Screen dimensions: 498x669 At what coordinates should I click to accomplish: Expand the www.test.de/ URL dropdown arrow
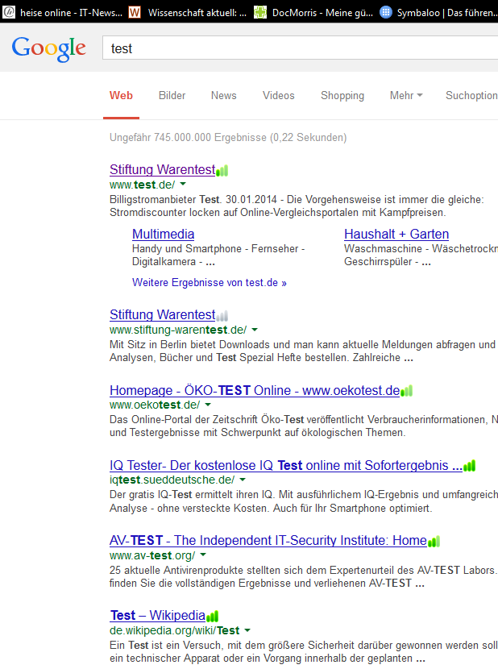[183, 184]
